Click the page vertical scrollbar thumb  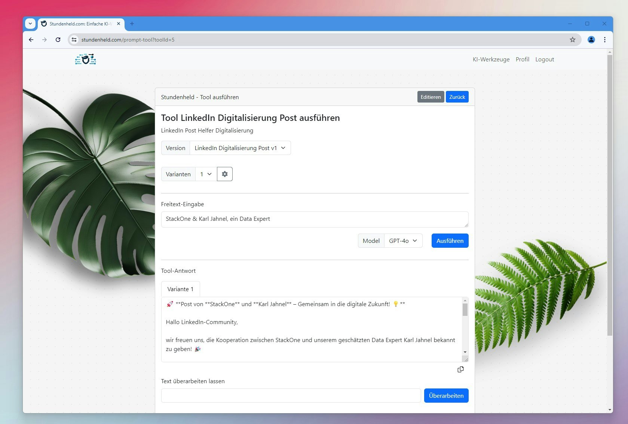tap(610, 195)
